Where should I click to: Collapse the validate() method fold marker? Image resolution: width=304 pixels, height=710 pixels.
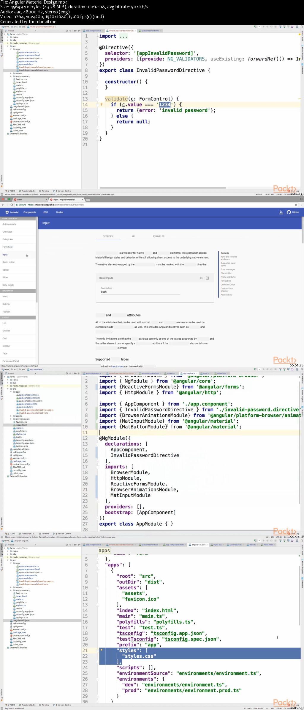pyautogui.click(x=97, y=99)
